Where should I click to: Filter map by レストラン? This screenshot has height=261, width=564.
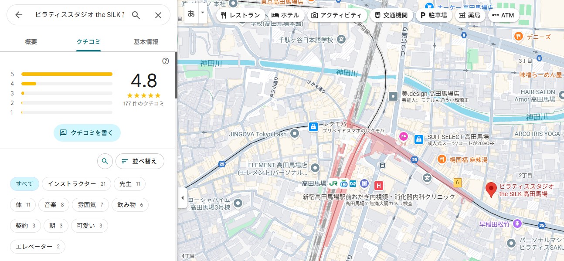pos(240,15)
